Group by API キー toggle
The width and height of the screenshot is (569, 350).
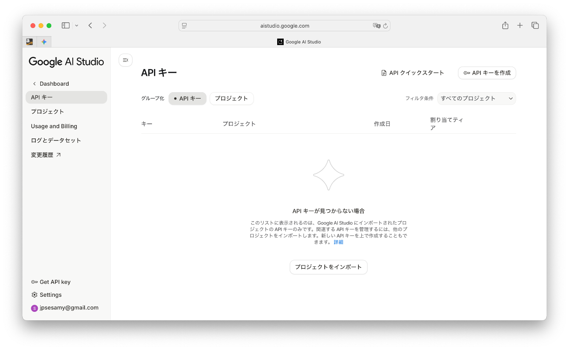pos(187,99)
